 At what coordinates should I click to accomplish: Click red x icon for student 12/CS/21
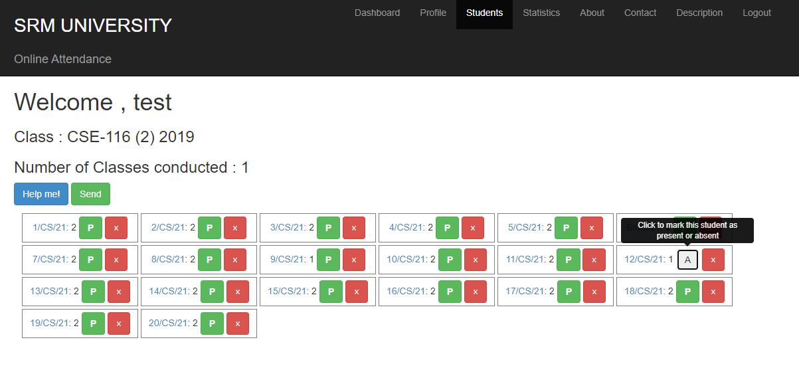click(x=713, y=260)
